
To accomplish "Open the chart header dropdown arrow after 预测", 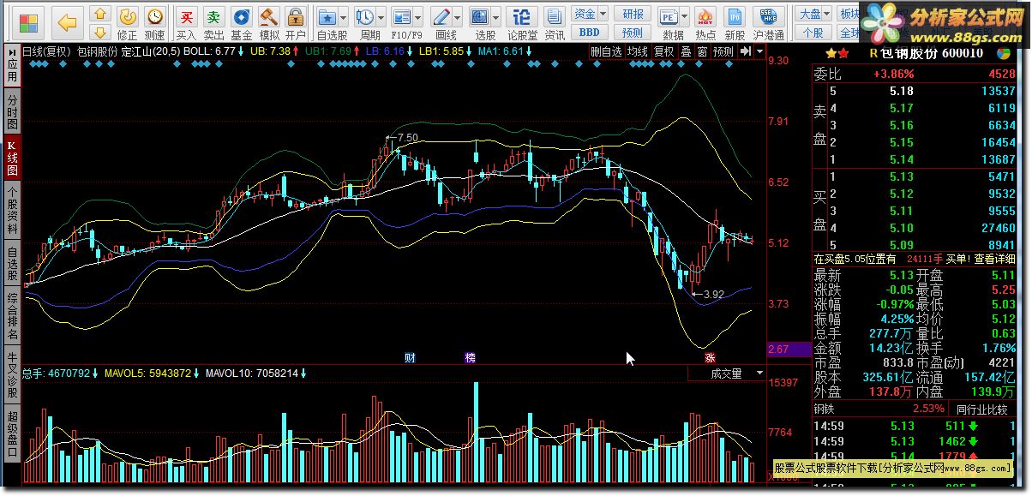I will click(759, 51).
